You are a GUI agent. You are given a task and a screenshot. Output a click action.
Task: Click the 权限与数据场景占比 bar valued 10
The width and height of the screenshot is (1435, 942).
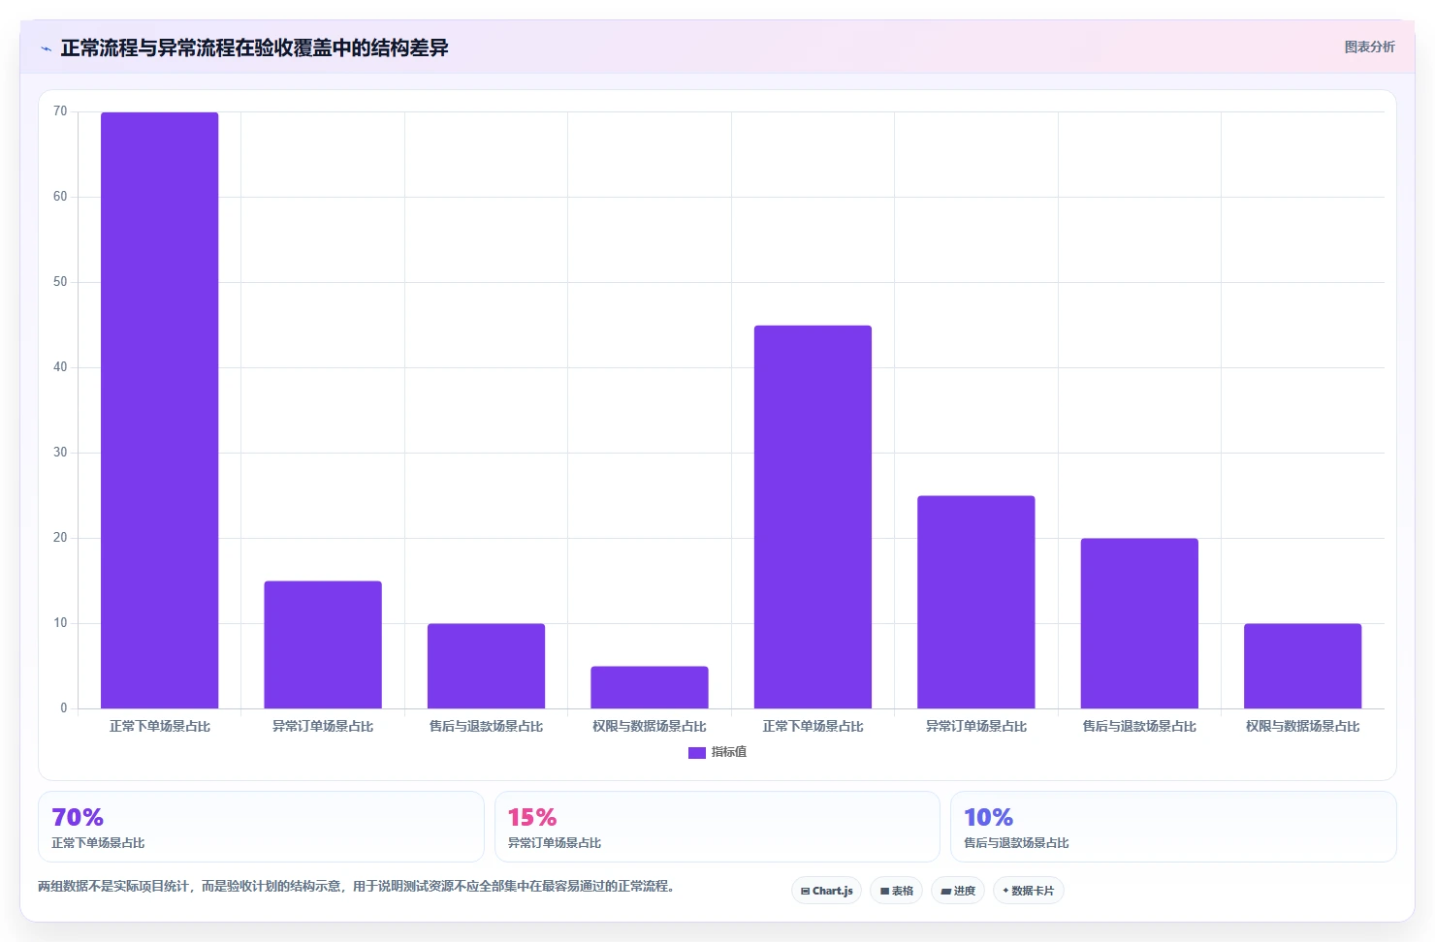pos(1303,666)
